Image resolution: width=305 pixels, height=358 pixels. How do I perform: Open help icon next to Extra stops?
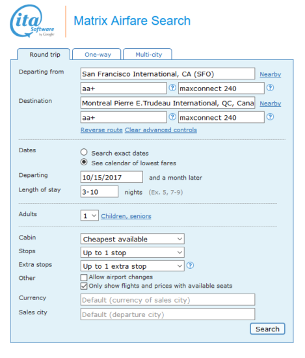(x=190, y=266)
